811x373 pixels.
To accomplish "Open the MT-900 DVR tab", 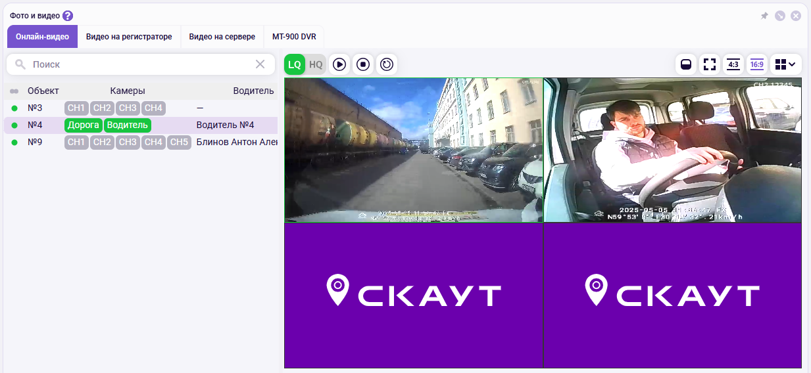I will 294,37.
